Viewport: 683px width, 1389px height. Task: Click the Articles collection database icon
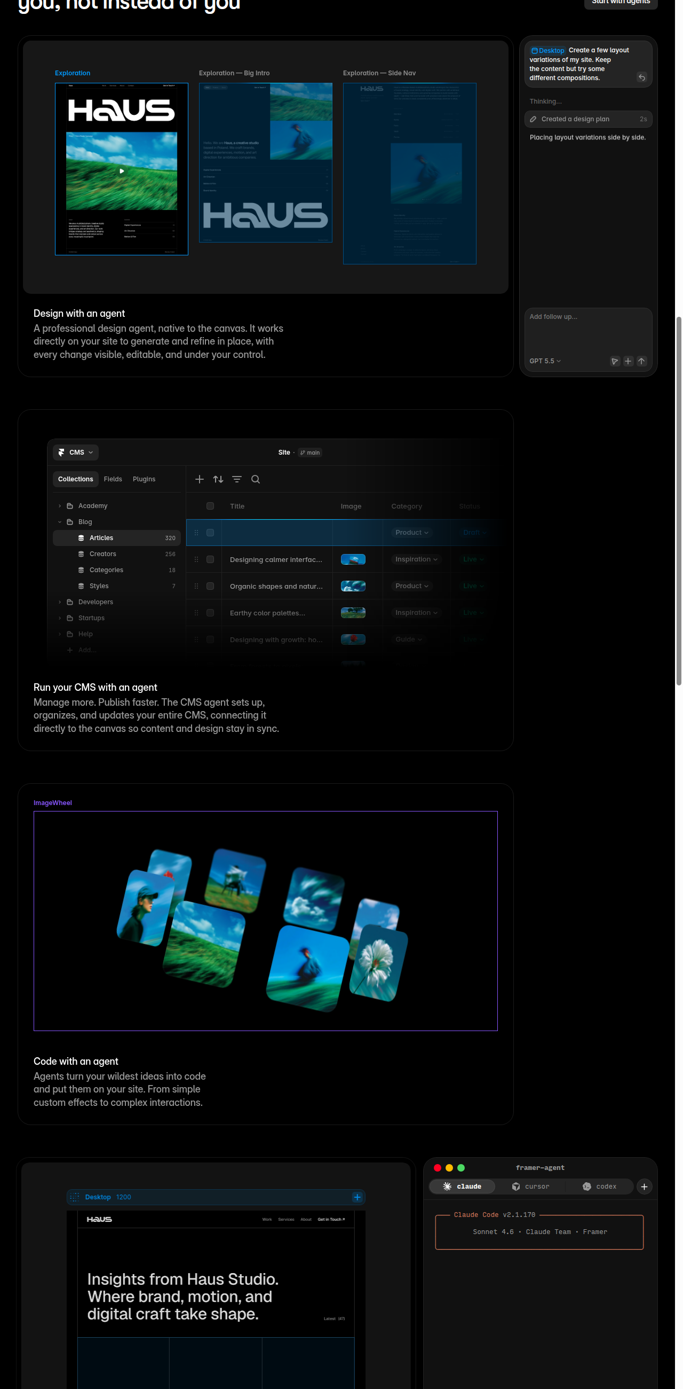(x=81, y=538)
